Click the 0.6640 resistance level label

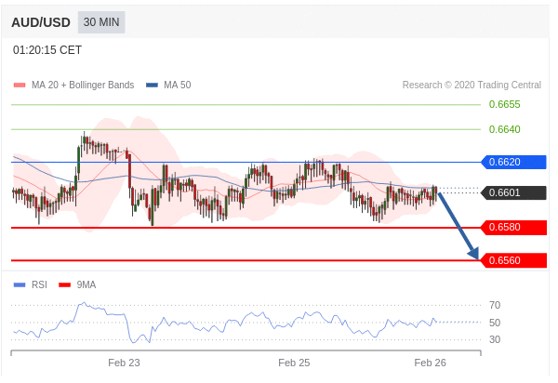click(x=504, y=129)
